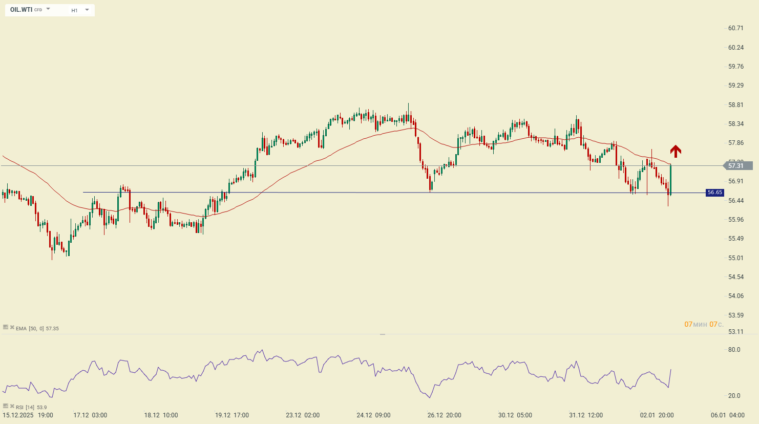Remove the RSI indicator with its X icon
This screenshot has height=424, width=759.
click(x=12, y=406)
